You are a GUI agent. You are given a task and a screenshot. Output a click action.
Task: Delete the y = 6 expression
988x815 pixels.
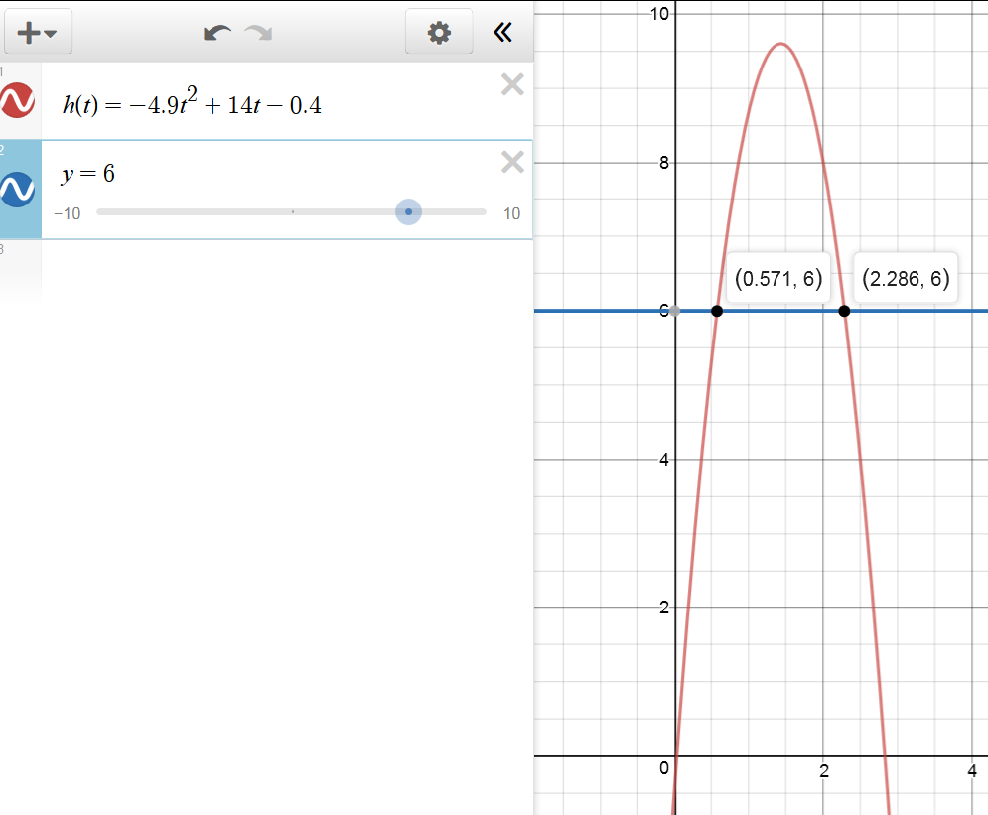512,163
